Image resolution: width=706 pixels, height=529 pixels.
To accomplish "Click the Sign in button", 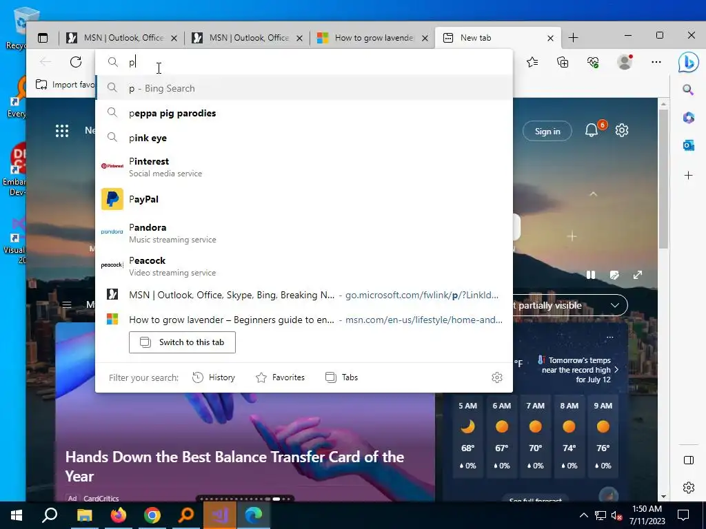I will point(547,131).
